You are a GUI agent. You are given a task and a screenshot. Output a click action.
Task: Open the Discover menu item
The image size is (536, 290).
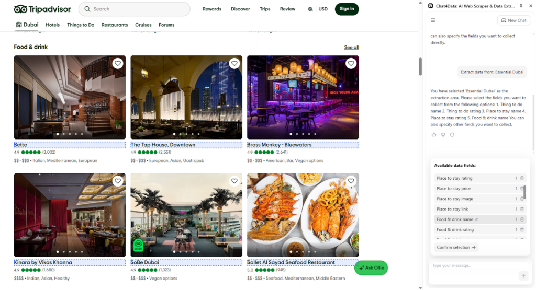tap(240, 9)
